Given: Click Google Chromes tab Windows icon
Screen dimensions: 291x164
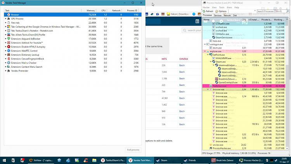Looking at the screenshot, I should [x=9, y=26].
